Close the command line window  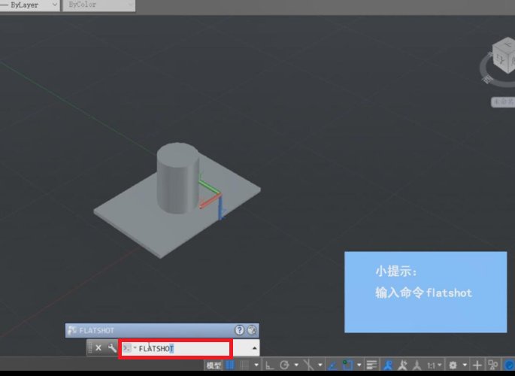click(98, 348)
